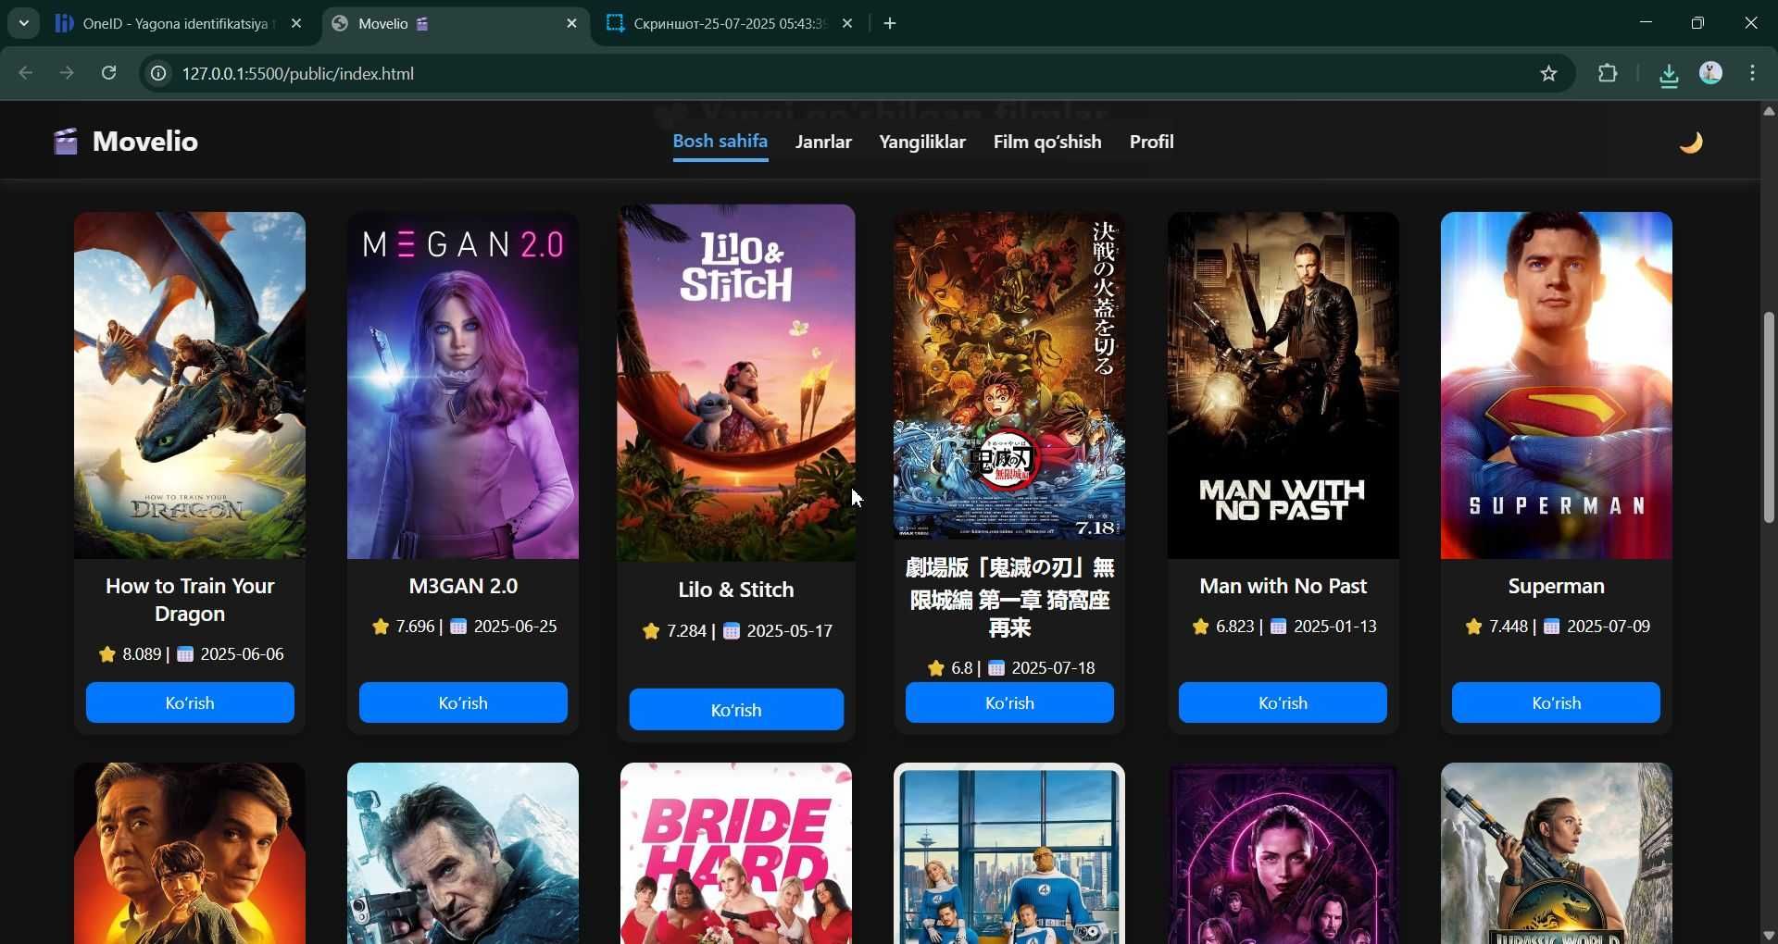Open the Man with No Past poster
Viewport: 1778px width, 944px height.
[x=1283, y=385]
